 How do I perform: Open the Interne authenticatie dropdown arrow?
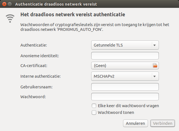[154, 76]
